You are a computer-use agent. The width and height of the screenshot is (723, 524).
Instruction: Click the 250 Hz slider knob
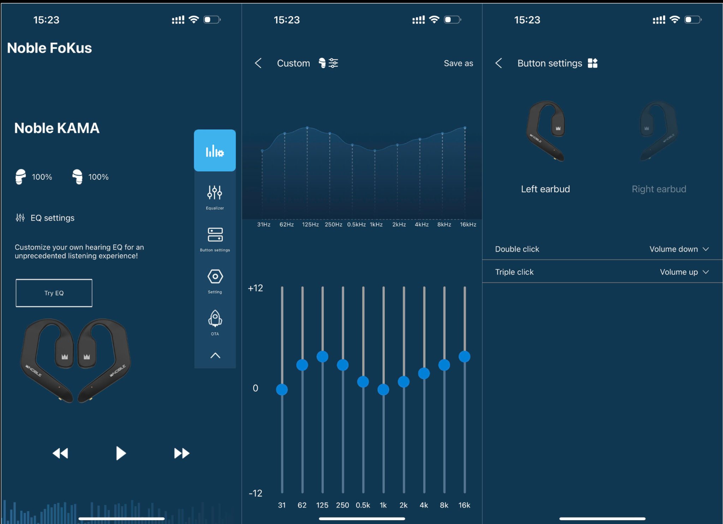click(343, 365)
